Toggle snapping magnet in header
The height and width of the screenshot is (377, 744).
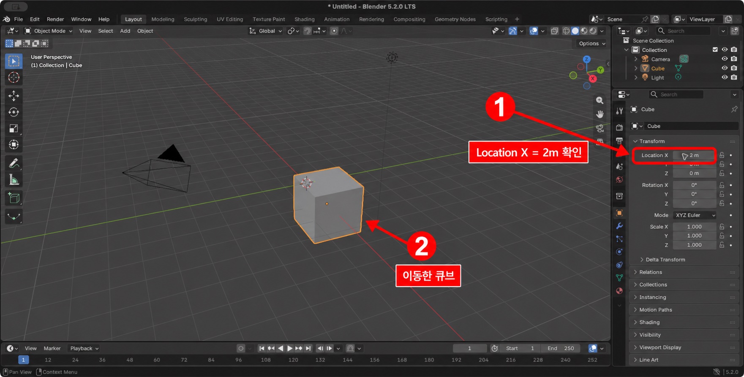coord(307,31)
